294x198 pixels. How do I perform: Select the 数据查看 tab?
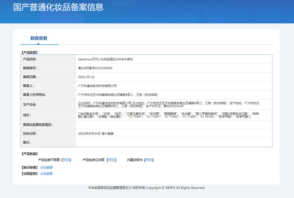pyautogui.click(x=39, y=38)
